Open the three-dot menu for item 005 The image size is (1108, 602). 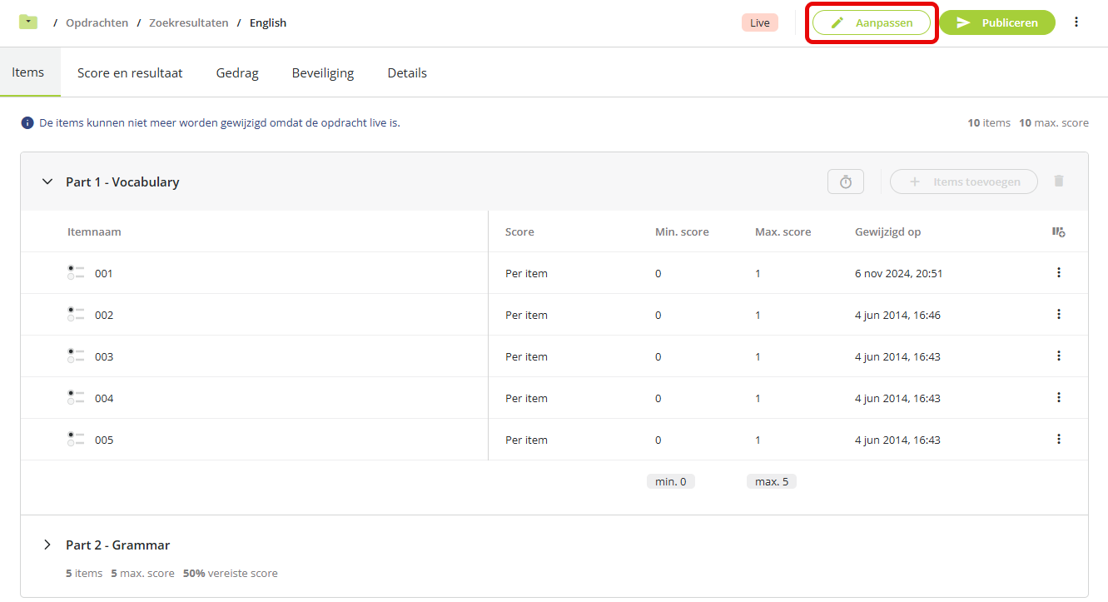click(1059, 439)
